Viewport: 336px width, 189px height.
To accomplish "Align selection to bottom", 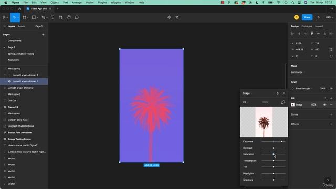I will (325, 34).
